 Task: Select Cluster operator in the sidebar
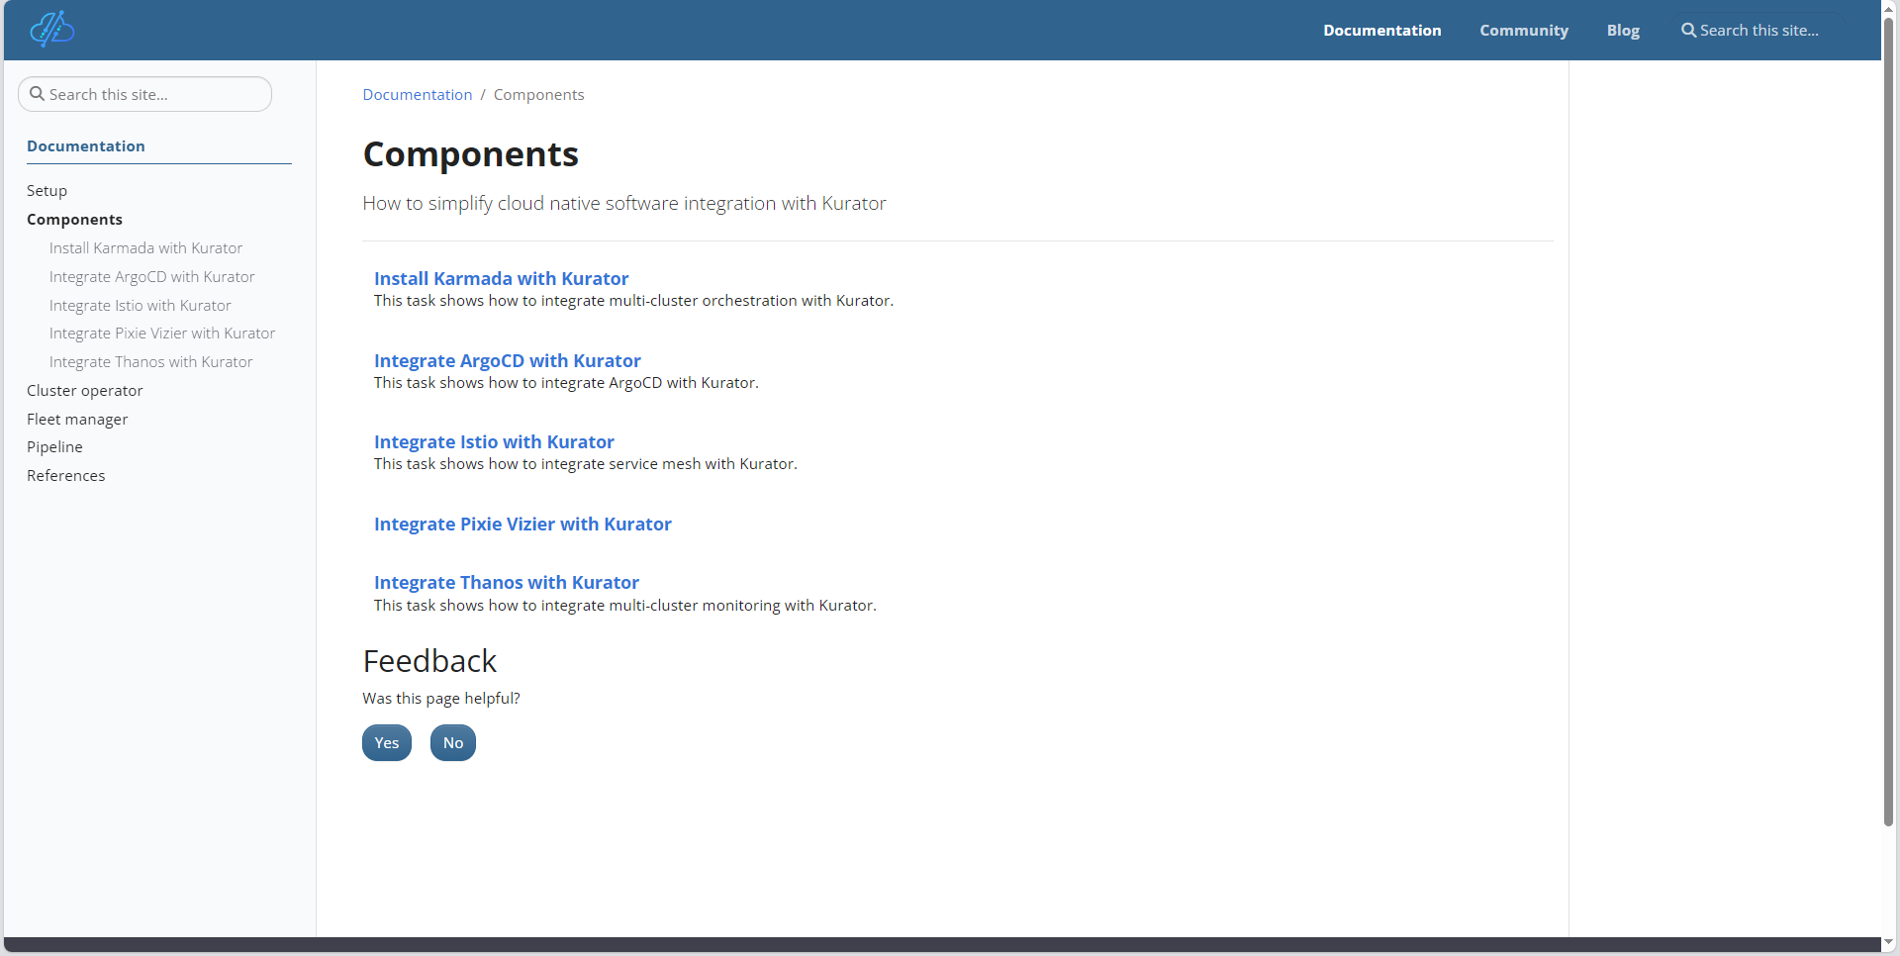pos(84,391)
